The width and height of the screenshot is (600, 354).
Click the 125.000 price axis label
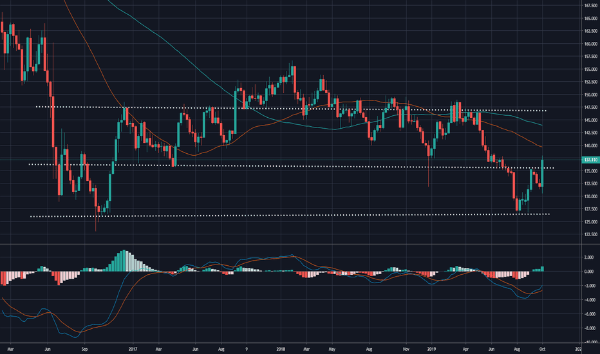click(591, 221)
